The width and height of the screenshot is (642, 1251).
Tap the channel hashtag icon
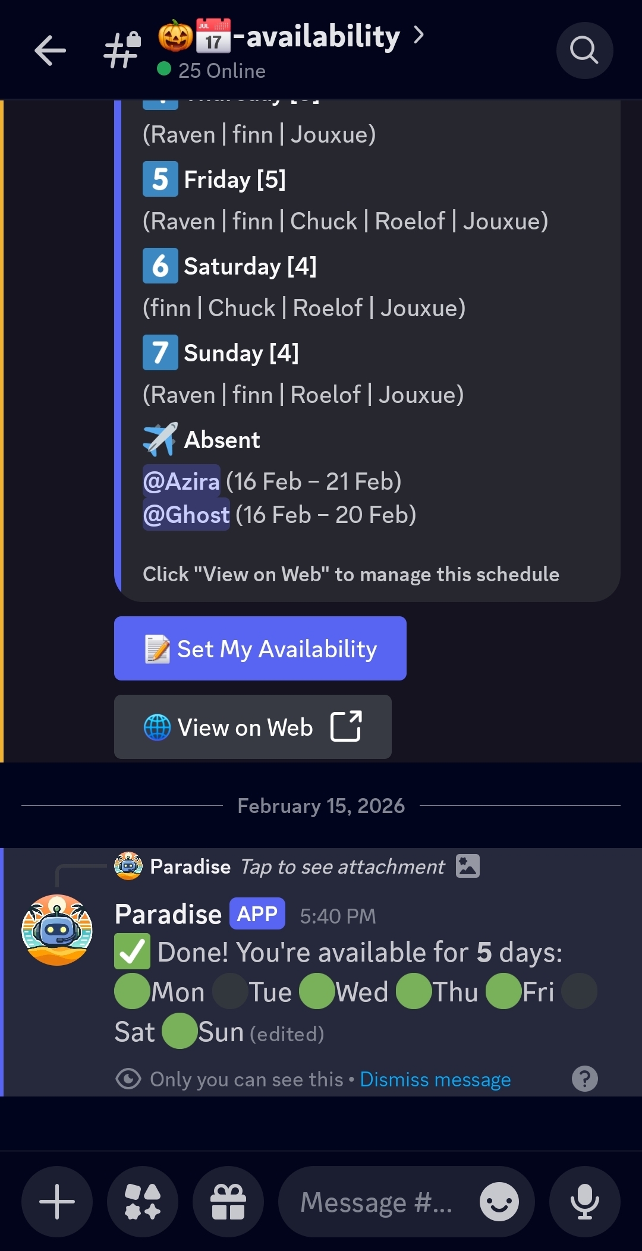[119, 50]
